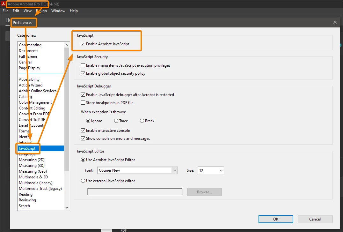Select Multimedia & 3D category
This screenshot has height=232, width=343.
pyautogui.click(x=33, y=177)
